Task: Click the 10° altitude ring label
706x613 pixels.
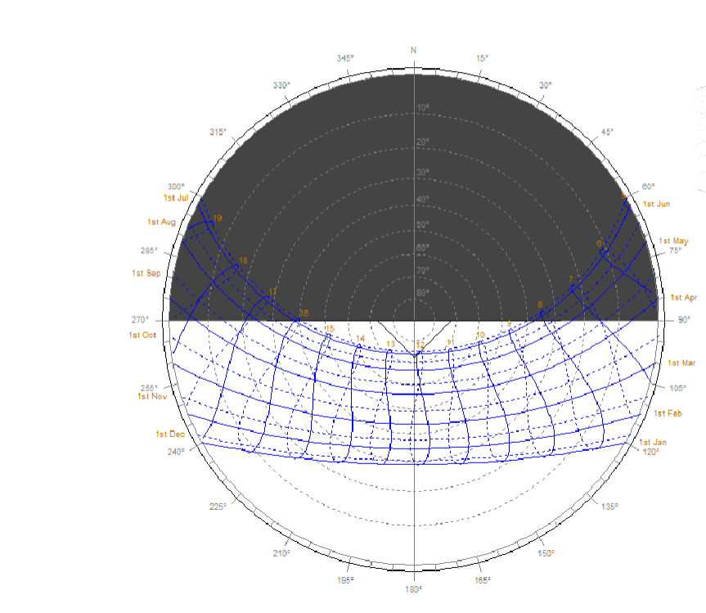Action: coord(423,108)
